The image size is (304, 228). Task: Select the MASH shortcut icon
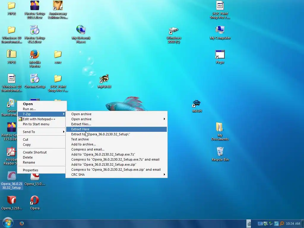click(x=197, y=103)
